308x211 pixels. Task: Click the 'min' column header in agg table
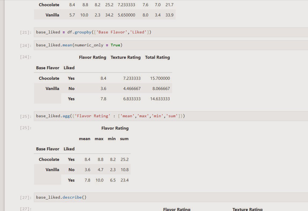point(112,139)
